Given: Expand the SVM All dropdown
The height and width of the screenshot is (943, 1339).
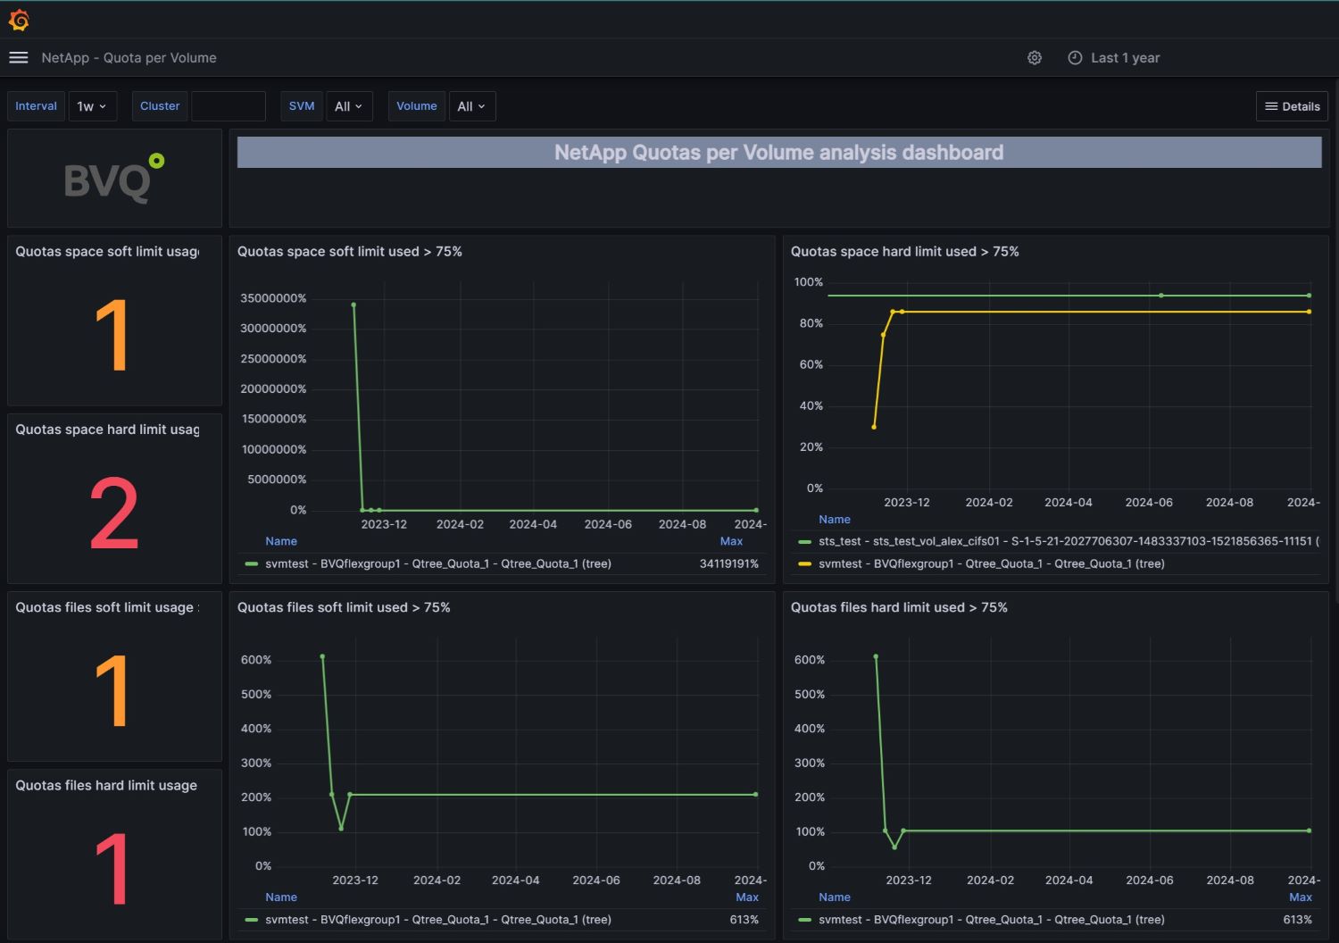Looking at the screenshot, I should point(348,106).
